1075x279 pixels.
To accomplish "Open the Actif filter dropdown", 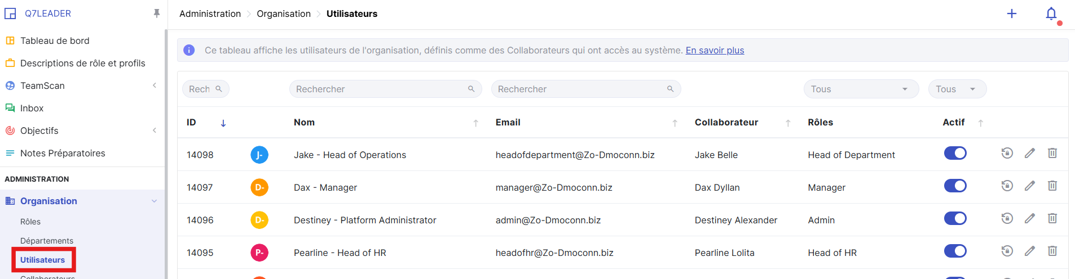I will coord(957,89).
